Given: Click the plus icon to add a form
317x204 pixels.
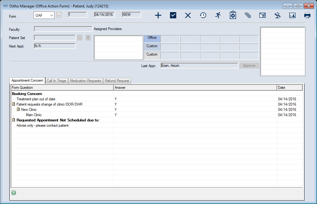Looking at the screenshot, I should tap(158, 15).
